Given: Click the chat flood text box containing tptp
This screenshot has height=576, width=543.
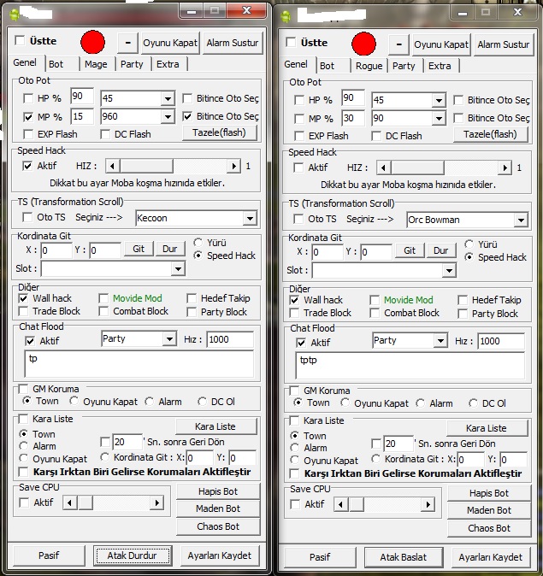Looking at the screenshot, I should [x=410, y=366].
